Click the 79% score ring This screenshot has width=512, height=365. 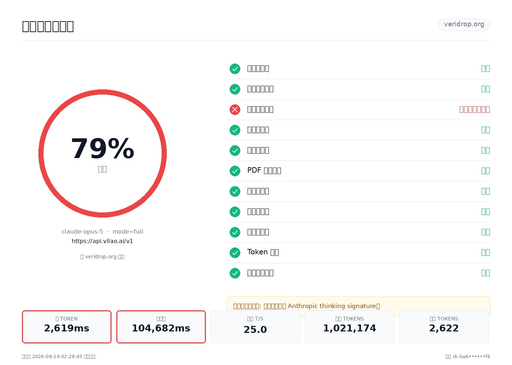(102, 153)
